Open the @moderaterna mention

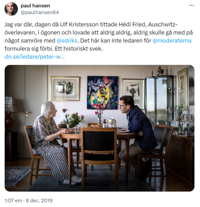point(172,40)
